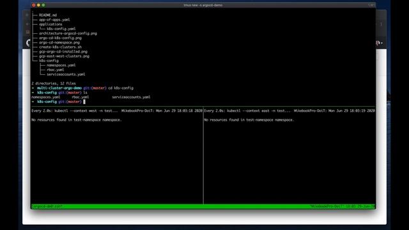Click the hostname and clock in tmux status bar

pos(342,206)
